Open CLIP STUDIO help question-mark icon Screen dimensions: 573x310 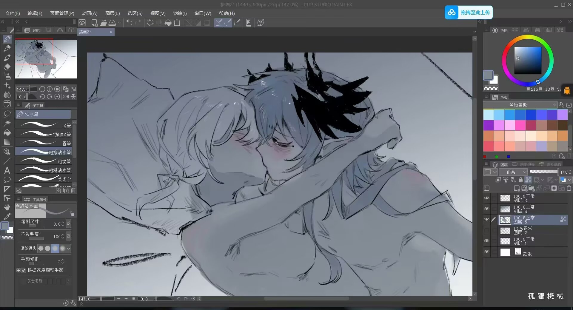click(x=261, y=23)
